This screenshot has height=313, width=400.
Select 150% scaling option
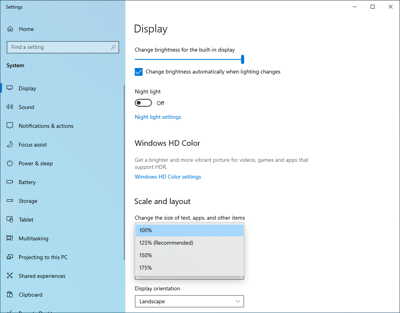coord(146,255)
